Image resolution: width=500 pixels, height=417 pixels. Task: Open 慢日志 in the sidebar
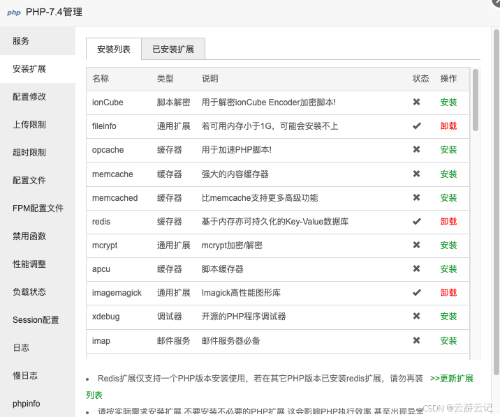(38, 376)
